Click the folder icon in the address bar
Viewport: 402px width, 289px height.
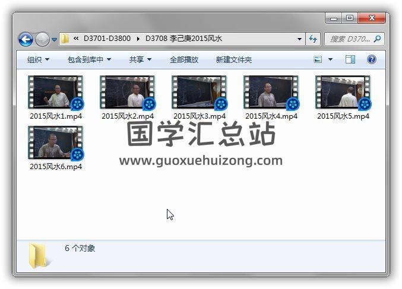tap(65, 39)
